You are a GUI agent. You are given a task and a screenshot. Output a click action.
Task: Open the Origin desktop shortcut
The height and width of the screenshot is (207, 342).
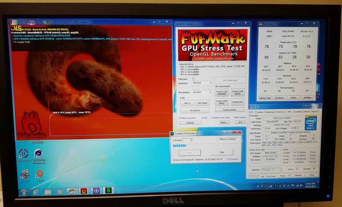coord(40,176)
